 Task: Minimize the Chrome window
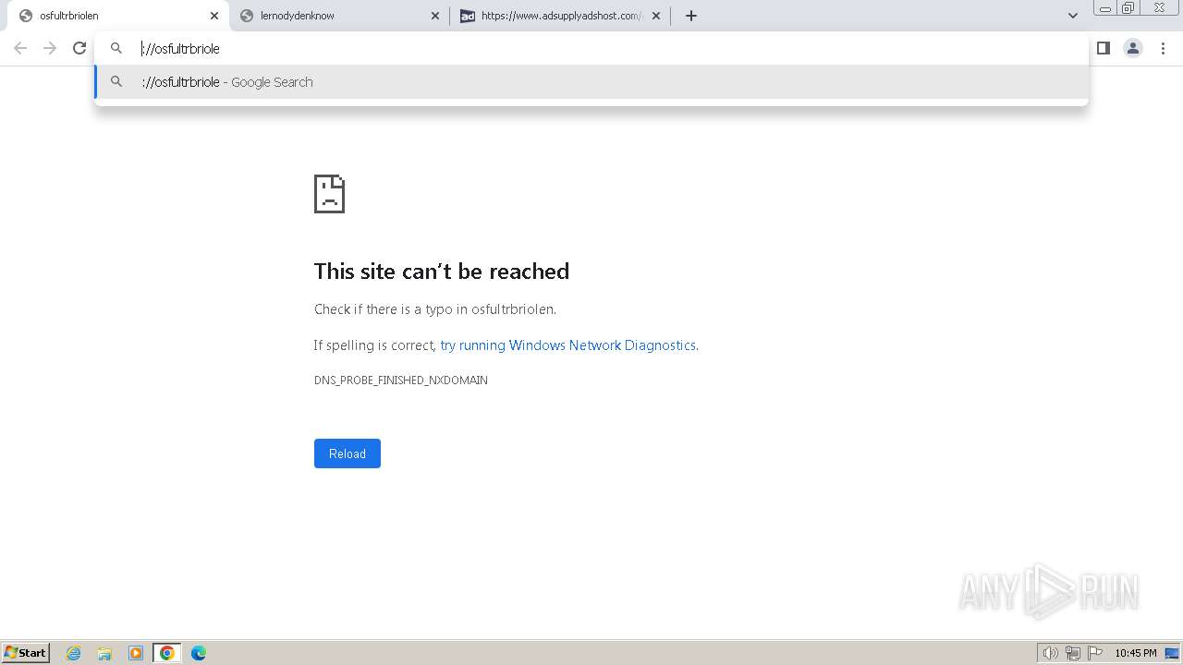(x=1105, y=8)
